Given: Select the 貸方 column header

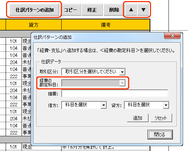Looking at the screenshot, I should (33, 25).
